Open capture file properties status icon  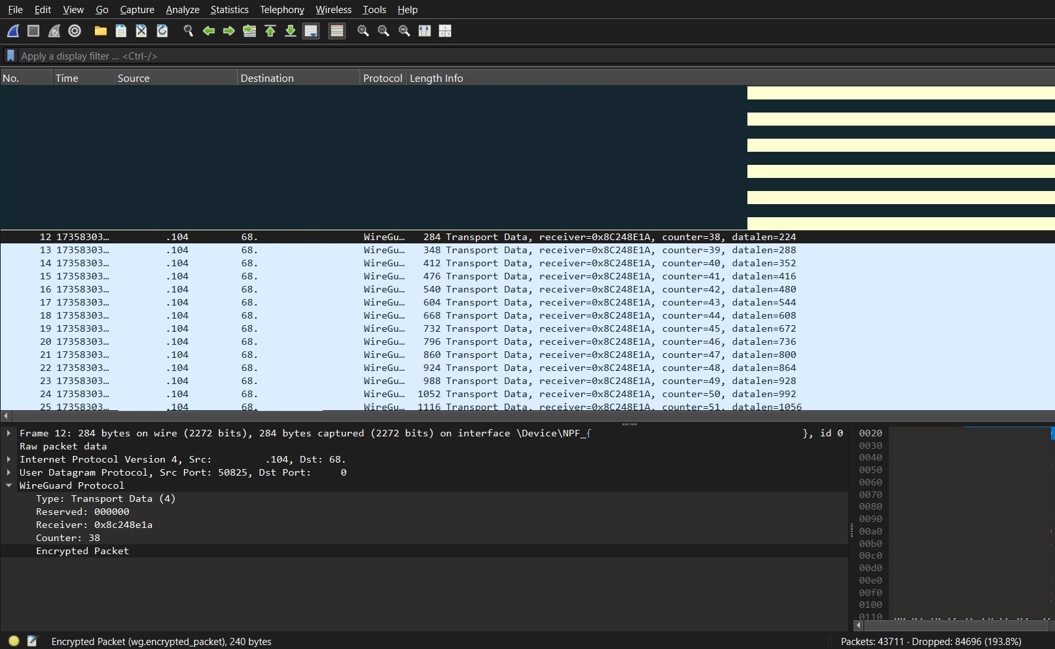(31, 641)
